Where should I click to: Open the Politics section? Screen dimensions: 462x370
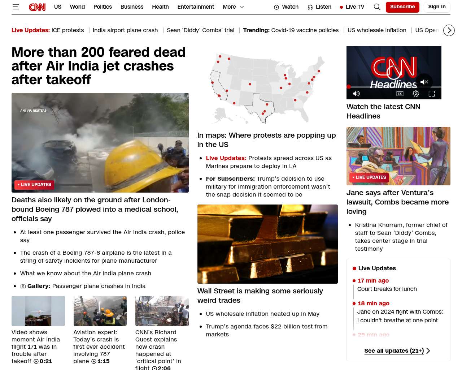(103, 7)
